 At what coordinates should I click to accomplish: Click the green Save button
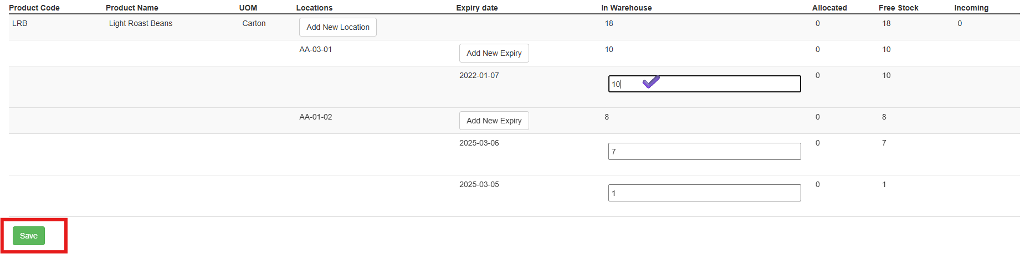coord(29,236)
